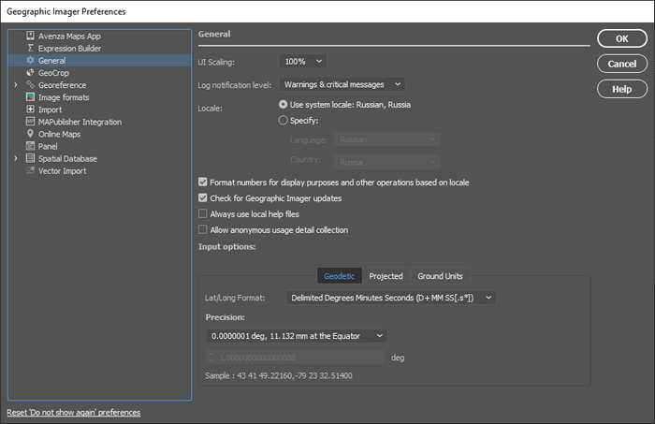Image resolution: width=655 pixels, height=424 pixels.
Task: Click the OK button
Action: coord(621,38)
